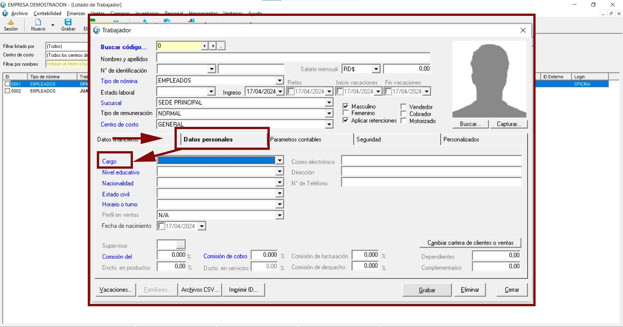623x327 pixels.
Task: Click the Sesión toolbar icon
Action: (x=11, y=22)
